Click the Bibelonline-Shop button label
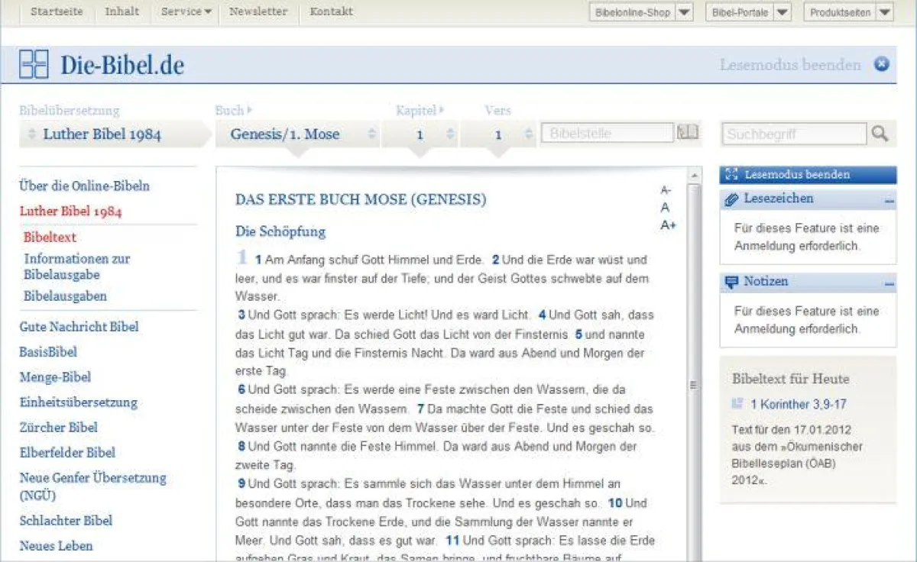 click(x=632, y=12)
